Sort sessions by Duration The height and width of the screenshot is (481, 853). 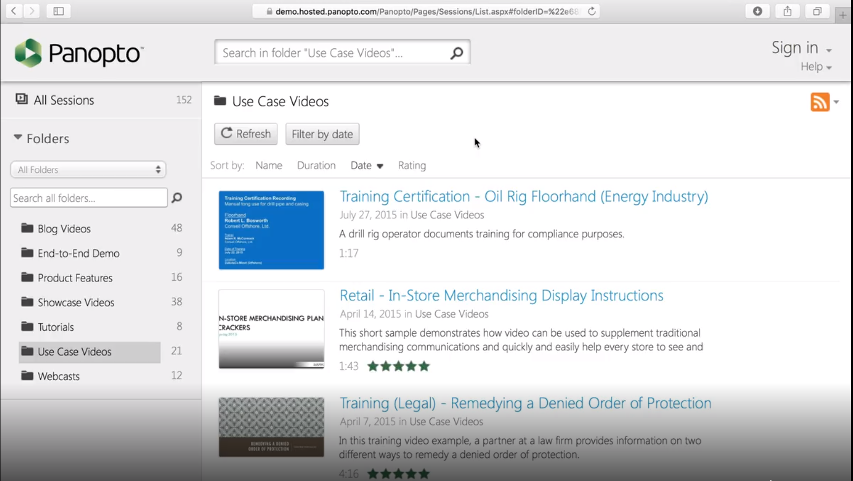click(x=316, y=165)
